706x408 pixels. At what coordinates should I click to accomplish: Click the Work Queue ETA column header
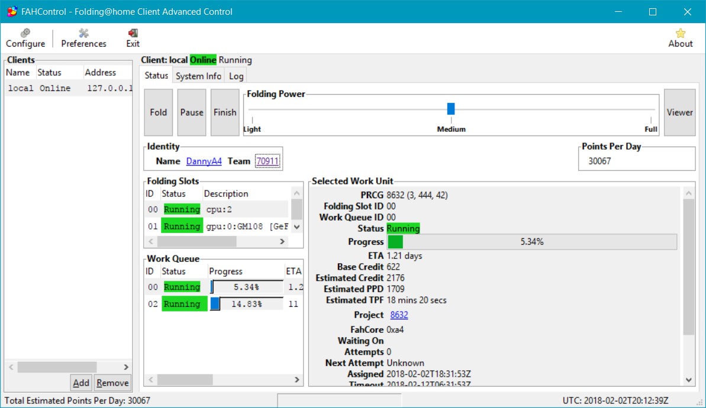[x=294, y=271]
